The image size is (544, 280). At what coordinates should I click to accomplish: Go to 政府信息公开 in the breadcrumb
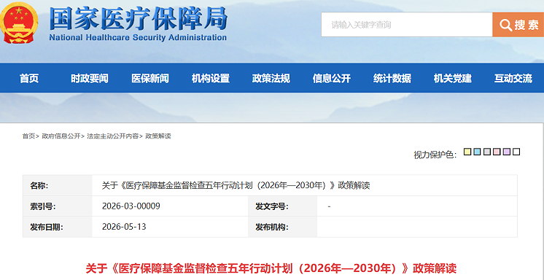pos(61,136)
